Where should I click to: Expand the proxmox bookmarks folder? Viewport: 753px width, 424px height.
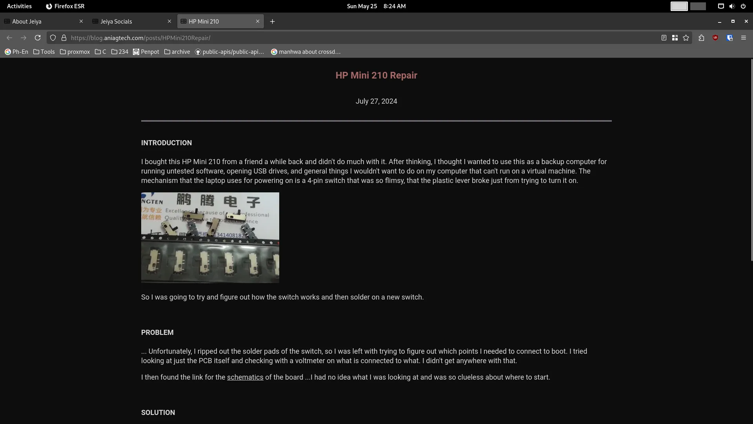(75, 52)
